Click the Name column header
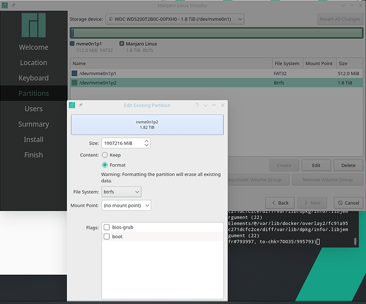366x304 pixels. (x=171, y=63)
